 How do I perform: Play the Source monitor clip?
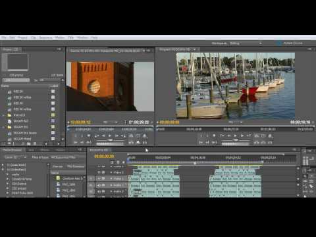(x=110, y=136)
